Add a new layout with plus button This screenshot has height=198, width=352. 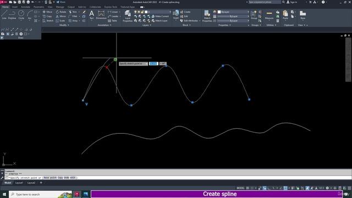tap(41, 183)
